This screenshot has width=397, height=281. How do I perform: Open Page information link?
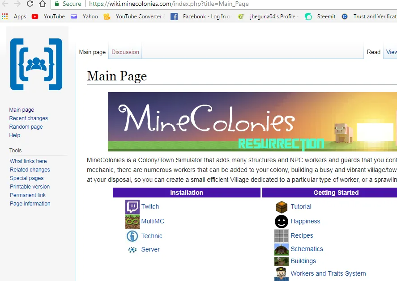tap(30, 204)
